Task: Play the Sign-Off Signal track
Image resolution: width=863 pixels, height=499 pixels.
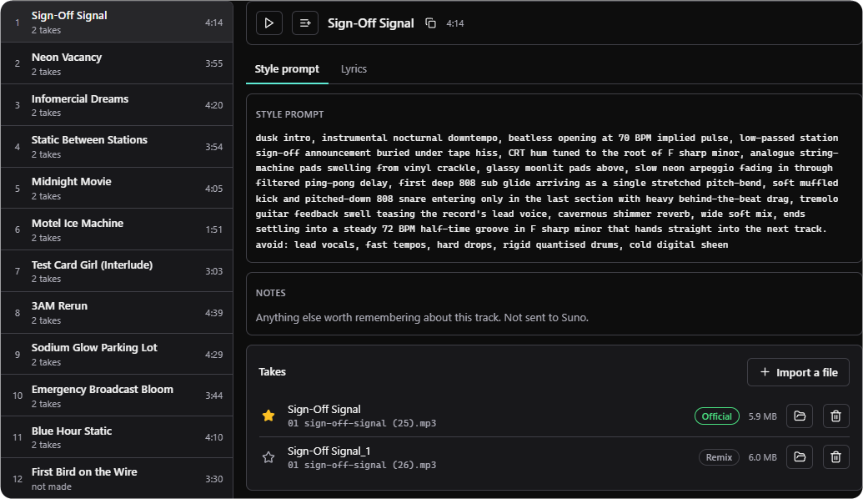Action: coord(269,23)
